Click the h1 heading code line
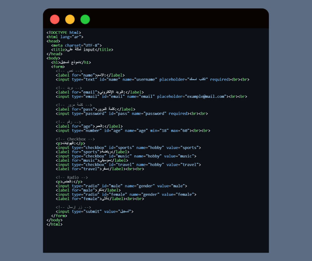 coord(71,62)
